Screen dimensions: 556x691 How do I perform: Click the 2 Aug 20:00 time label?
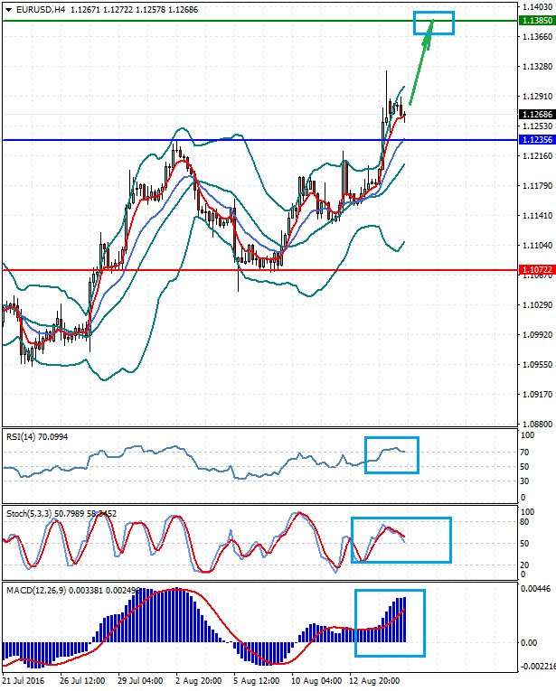click(x=202, y=679)
